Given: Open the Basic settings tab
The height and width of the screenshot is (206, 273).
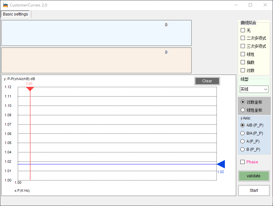Looking at the screenshot, I should 15,14.
